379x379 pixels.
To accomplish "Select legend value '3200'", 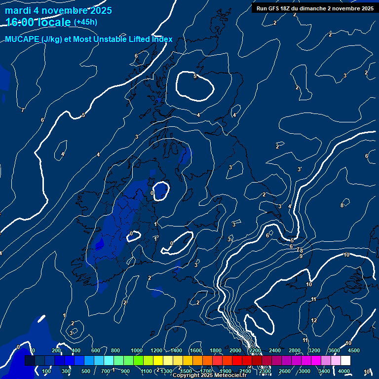I will [x=314, y=350].
